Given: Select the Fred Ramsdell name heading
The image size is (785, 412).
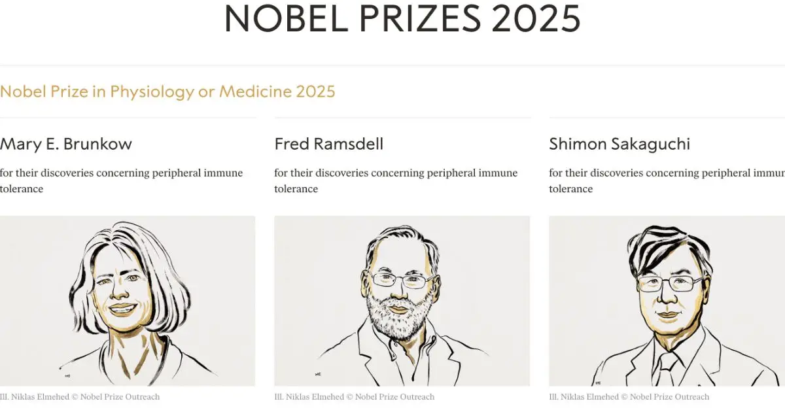Looking at the screenshot, I should tap(329, 144).
